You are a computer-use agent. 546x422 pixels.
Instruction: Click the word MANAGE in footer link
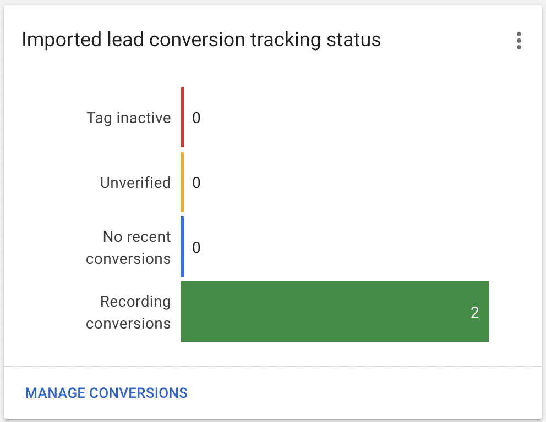pyautogui.click(x=55, y=393)
